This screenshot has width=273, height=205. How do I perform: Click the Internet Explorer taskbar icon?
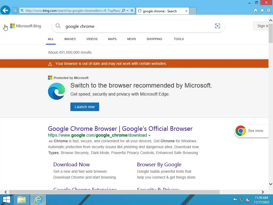(x=38, y=200)
